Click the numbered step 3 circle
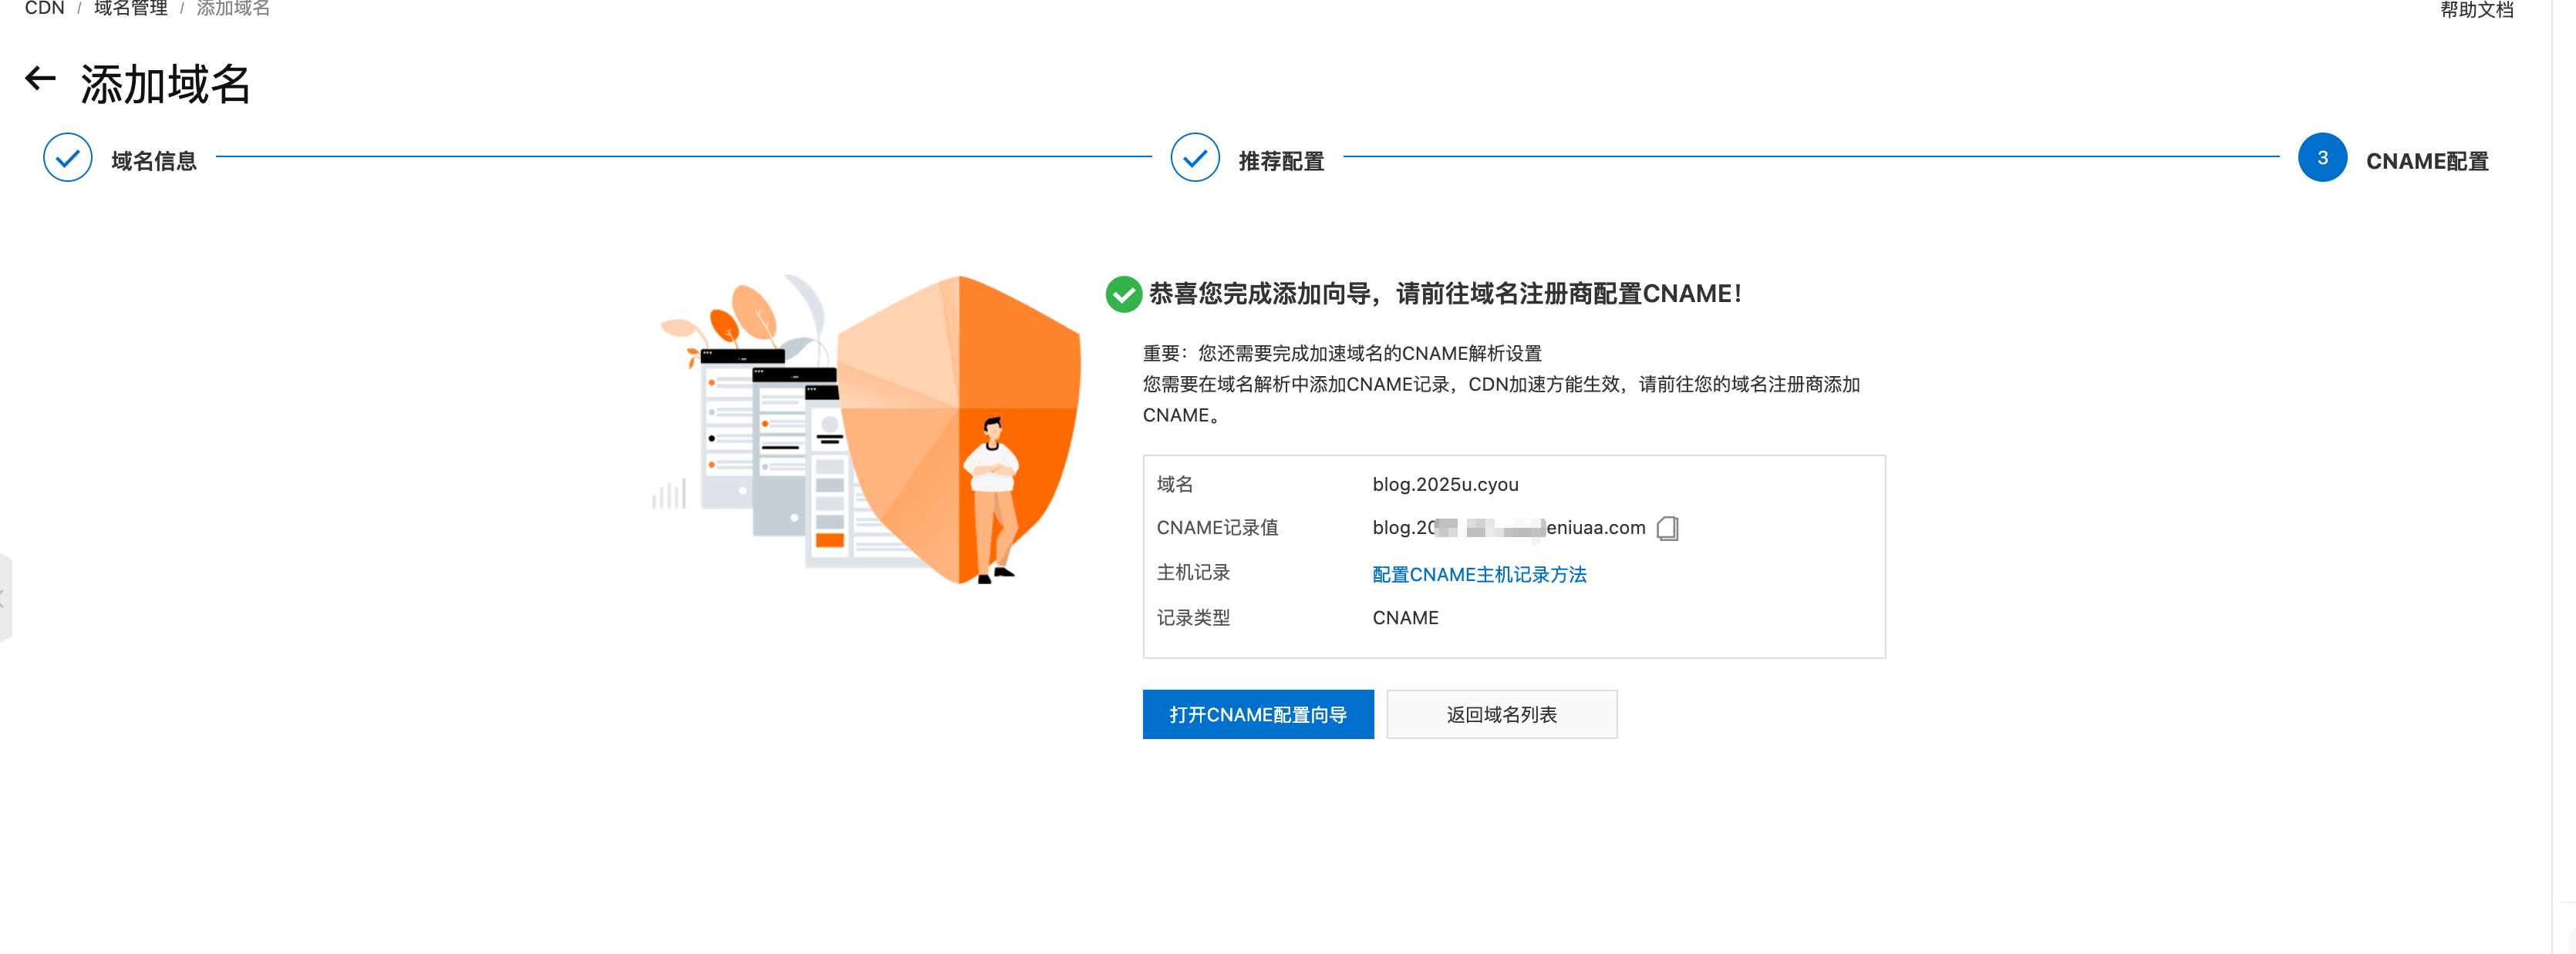This screenshot has width=2576, height=954. pos(2322,157)
